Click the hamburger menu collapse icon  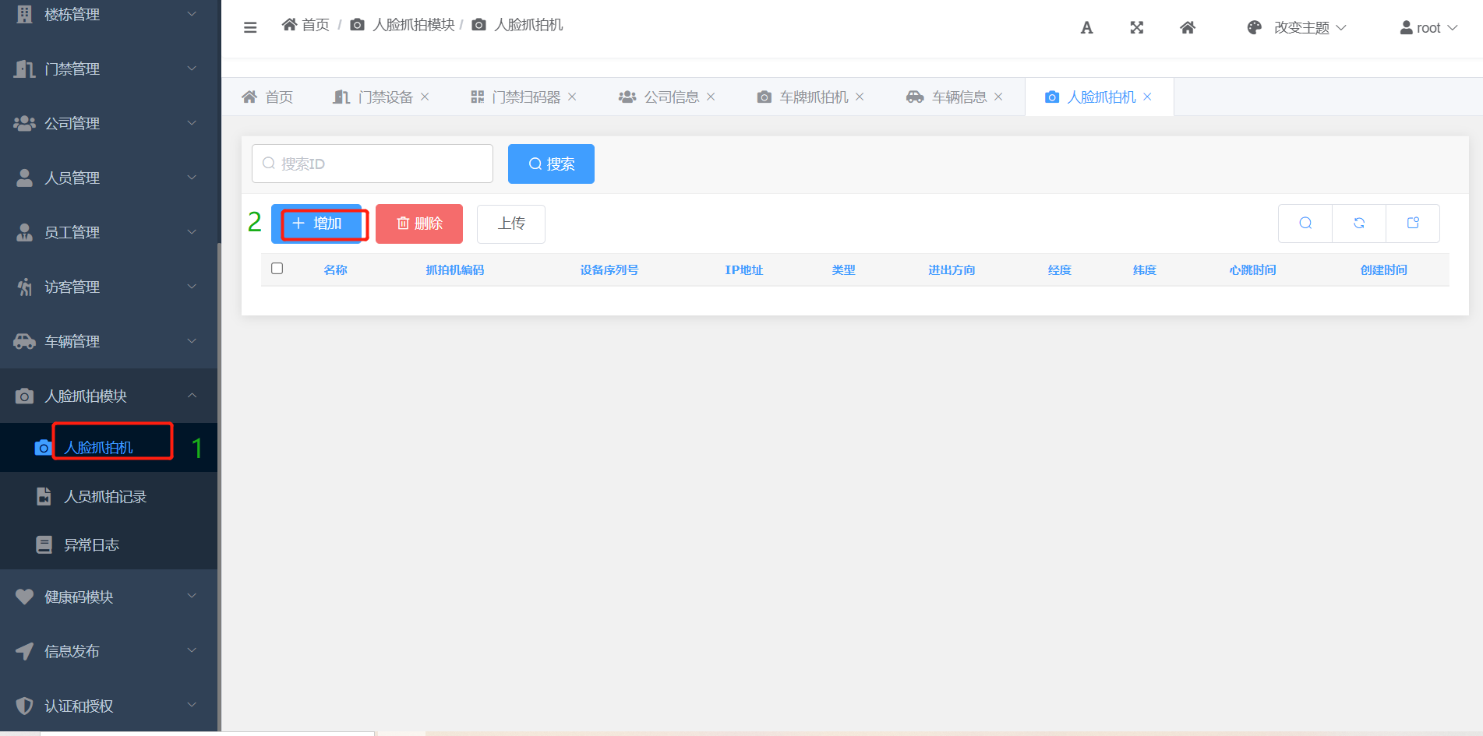(250, 28)
